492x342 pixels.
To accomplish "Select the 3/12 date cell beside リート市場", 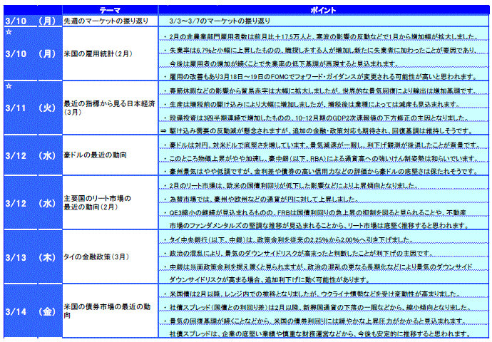I will pos(30,202).
